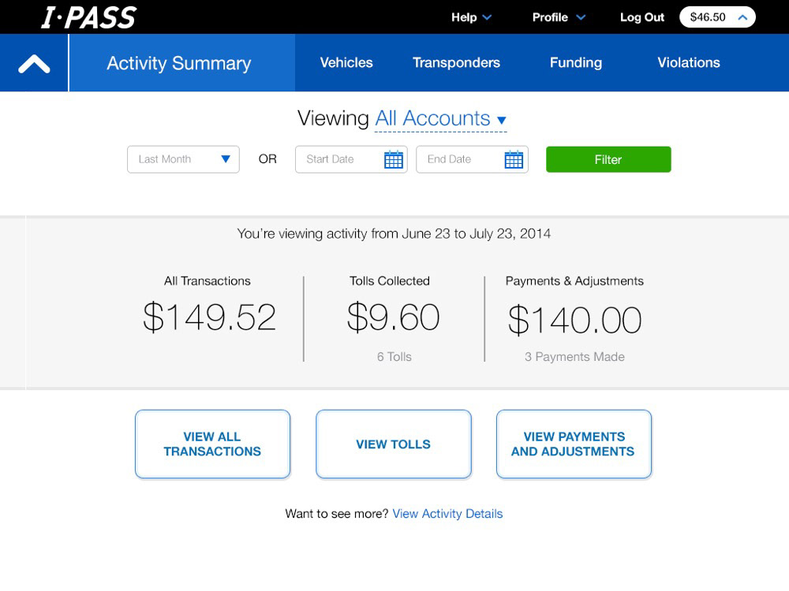Click the View Tolls button
789x591 pixels.
click(394, 444)
